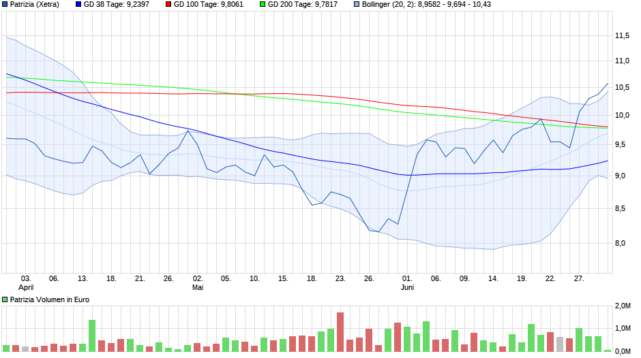Click the 01. Juni date on the x-axis
Image resolution: width=641 pixels, height=358 pixels.
pyautogui.click(x=407, y=282)
